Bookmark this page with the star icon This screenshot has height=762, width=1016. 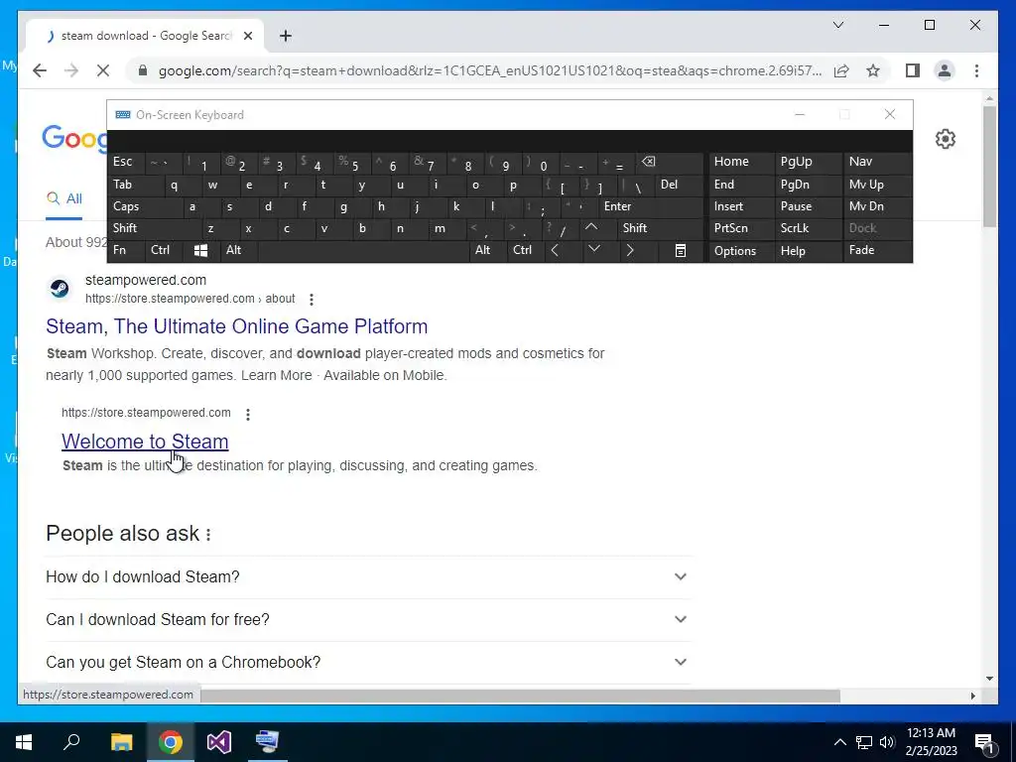tap(873, 70)
